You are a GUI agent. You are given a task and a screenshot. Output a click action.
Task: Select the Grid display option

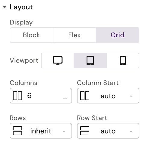click(x=117, y=35)
